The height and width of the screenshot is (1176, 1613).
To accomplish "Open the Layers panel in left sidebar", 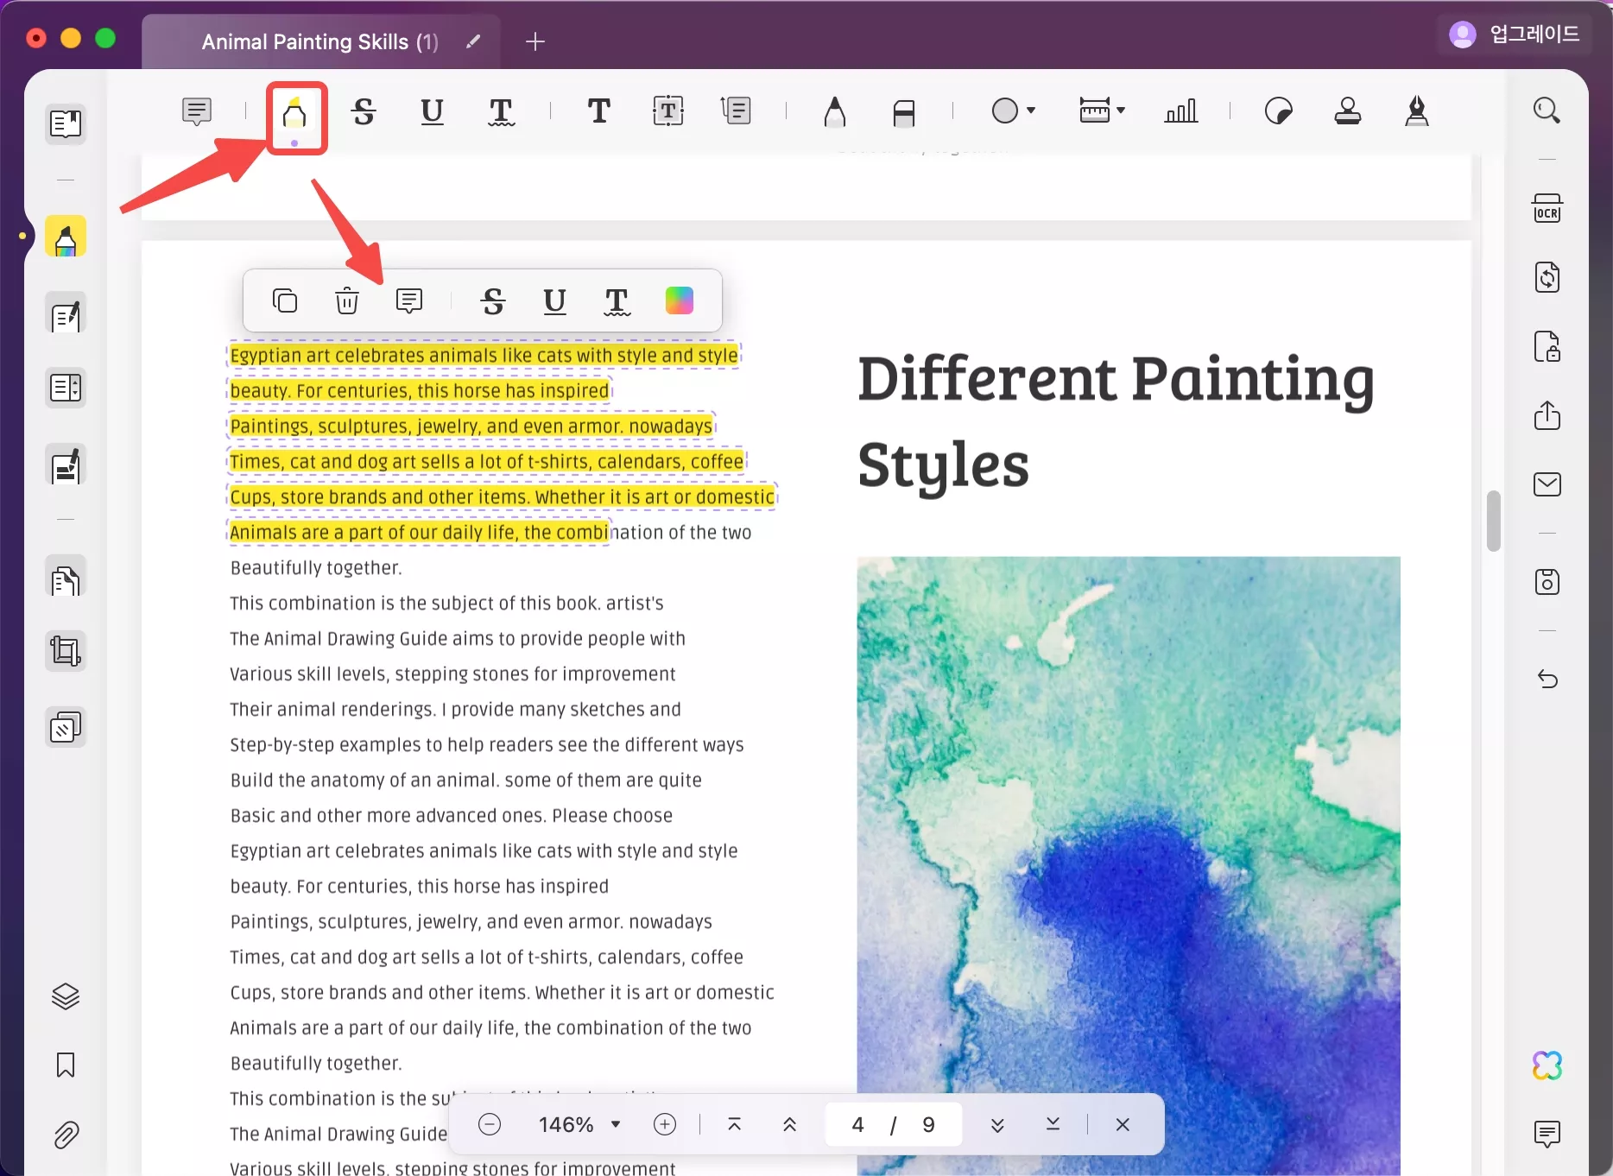I will tap(66, 996).
